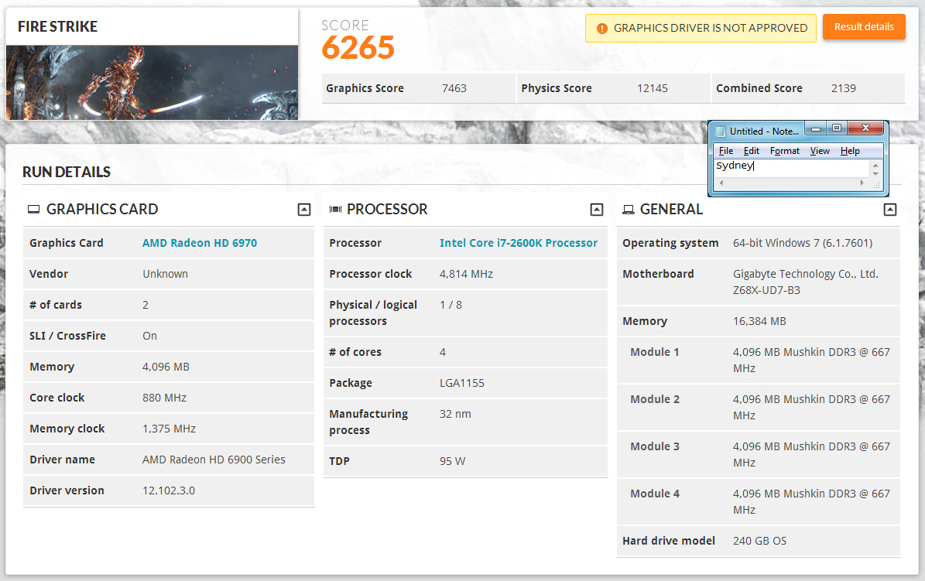Screen dimensions: 925x581
Task: Open the Help menu in Notepad
Action: 850,151
